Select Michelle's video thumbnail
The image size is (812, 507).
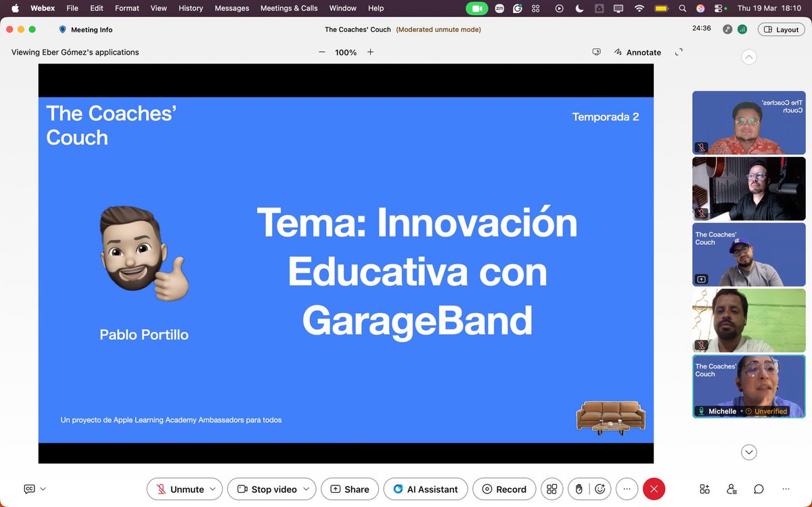coord(749,387)
